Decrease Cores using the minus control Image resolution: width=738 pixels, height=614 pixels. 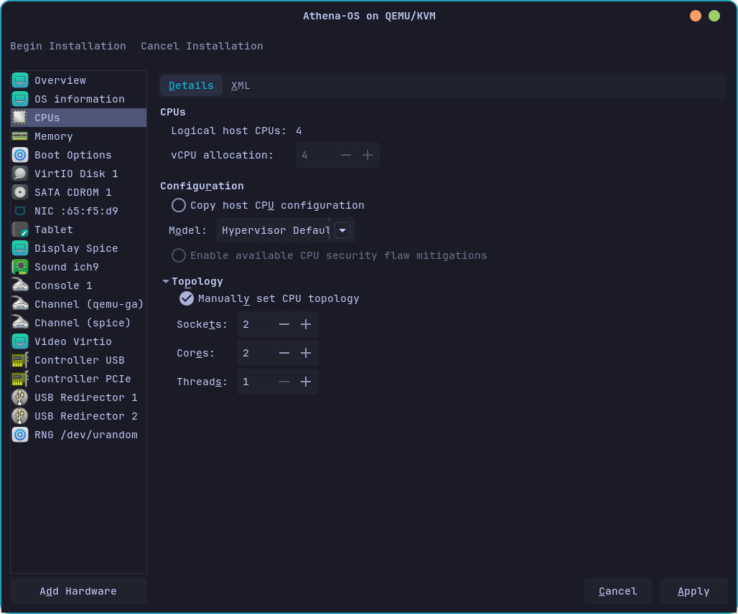[284, 353]
